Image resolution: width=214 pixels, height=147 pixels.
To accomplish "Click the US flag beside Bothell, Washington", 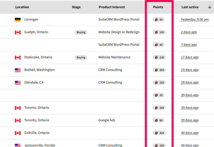I will click(x=18, y=70).
